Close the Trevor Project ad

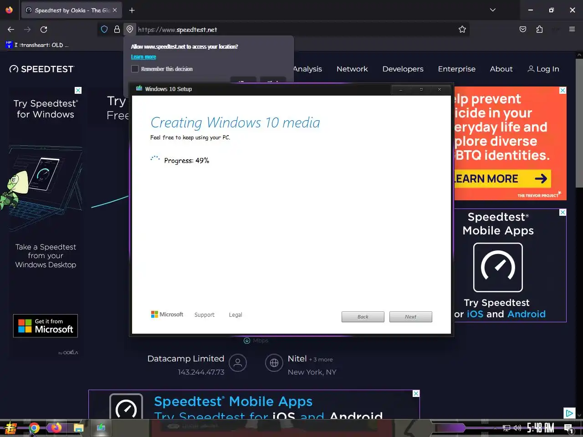(x=563, y=91)
